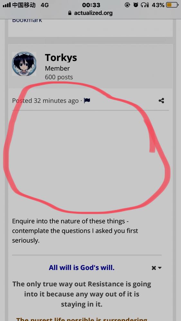
Task: Tap the partially visible Bookmark link
Action: coord(27,20)
